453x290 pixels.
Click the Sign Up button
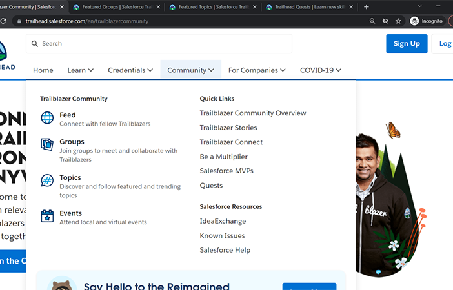[407, 44]
